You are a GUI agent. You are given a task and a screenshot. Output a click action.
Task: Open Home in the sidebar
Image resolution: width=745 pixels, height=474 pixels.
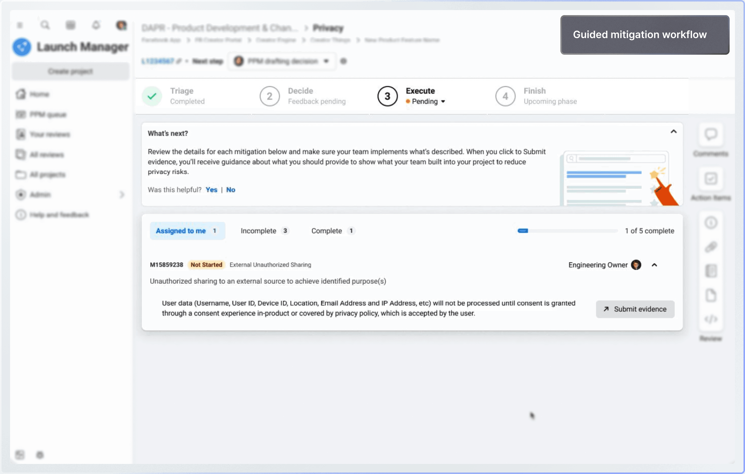(x=39, y=94)
